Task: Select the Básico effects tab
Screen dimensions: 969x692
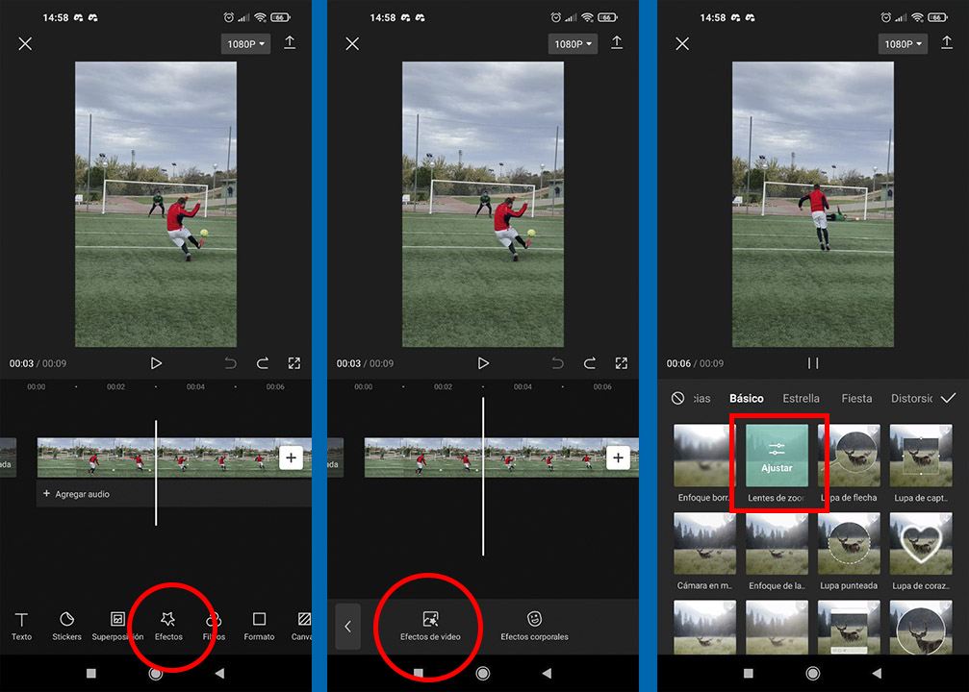Action: pyautogui.click(x=747, y=398)
